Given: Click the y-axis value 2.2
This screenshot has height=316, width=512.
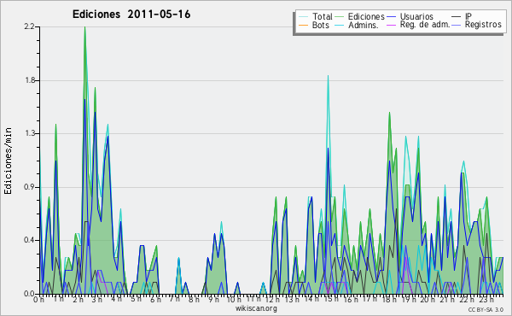Looking at the screenshot, I should point(30,26).
